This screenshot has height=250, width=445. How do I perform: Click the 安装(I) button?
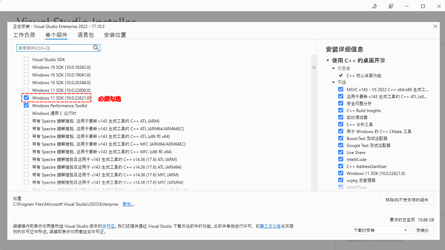point(422,230)
